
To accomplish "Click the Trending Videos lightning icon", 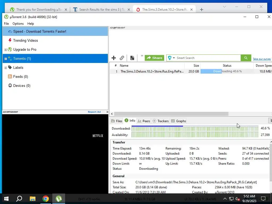I will (x=10, y=40).
